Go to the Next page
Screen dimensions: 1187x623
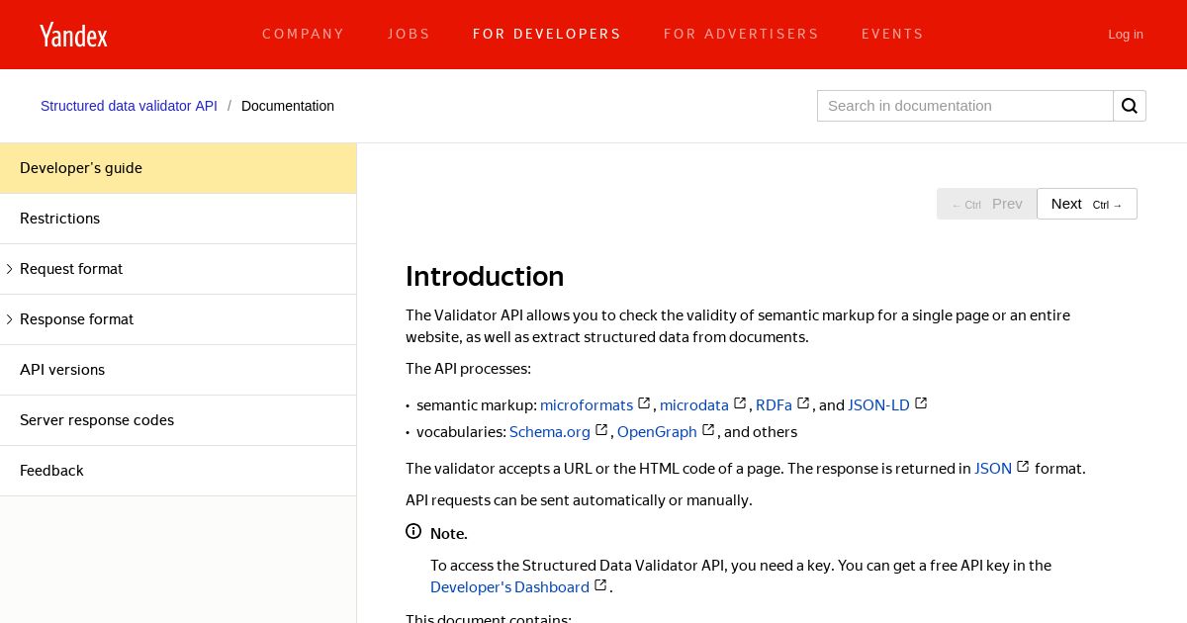click(x=1087, y=204)
